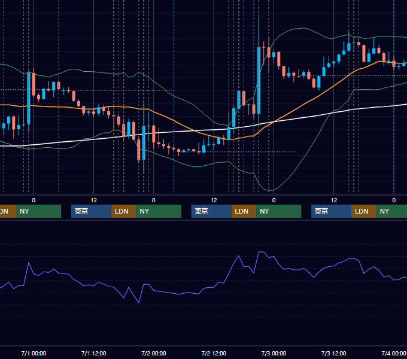Screen dimensions: 407x359
Task: Click the NY session block ending near 7/2 06:00
Action: coord(159,211)
